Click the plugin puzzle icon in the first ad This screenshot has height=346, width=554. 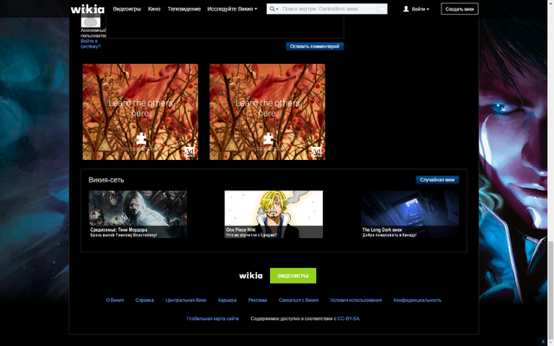(141, 138)
